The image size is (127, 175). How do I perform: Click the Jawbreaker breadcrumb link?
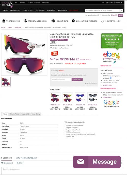[18, 28]
